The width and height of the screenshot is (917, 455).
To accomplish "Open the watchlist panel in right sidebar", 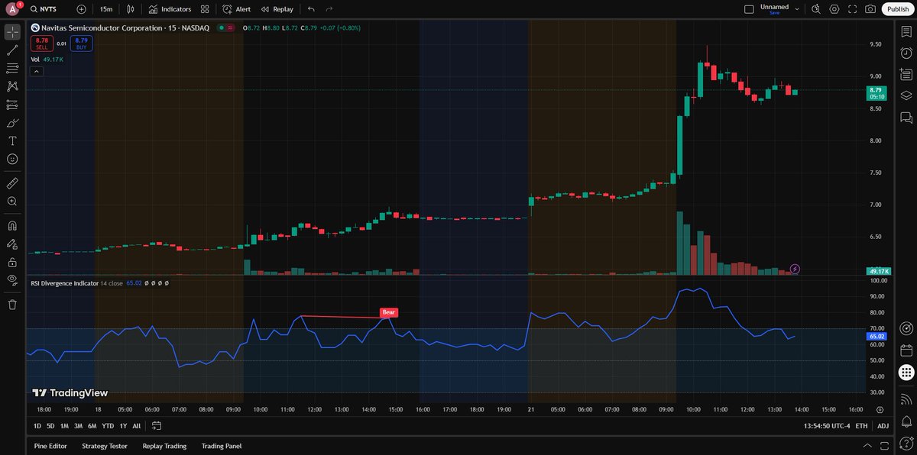I will coord(906,32).
